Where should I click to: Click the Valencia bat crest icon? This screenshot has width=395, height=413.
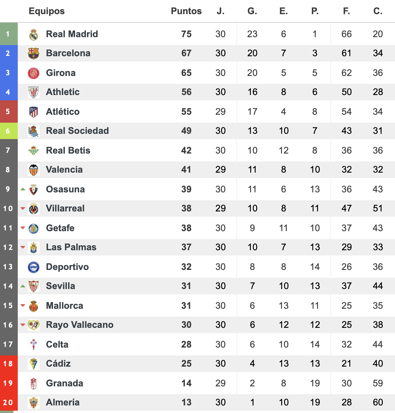tap(34, 170)
